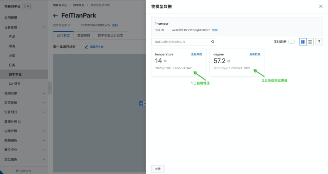Viewport: 328px width, 174px height.
Task: Click the FeiTianPark title
Action: click(x=79, y=15)
